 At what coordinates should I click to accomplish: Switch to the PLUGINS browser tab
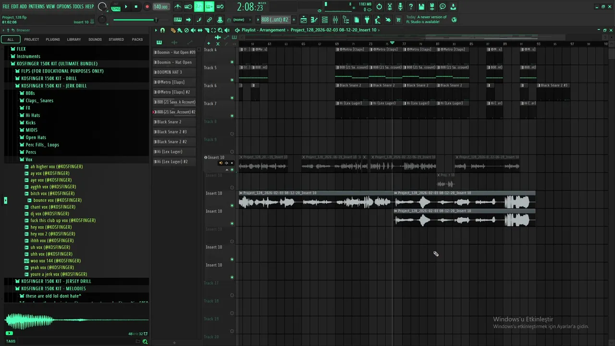click(53, 39)
